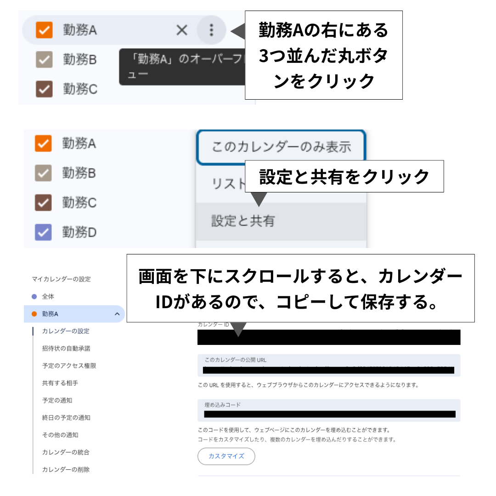This screenshot has height=496, width=496.
Task: Uncheck 勤務A in the list containing 勤務D
Action: tap(43, 143)
